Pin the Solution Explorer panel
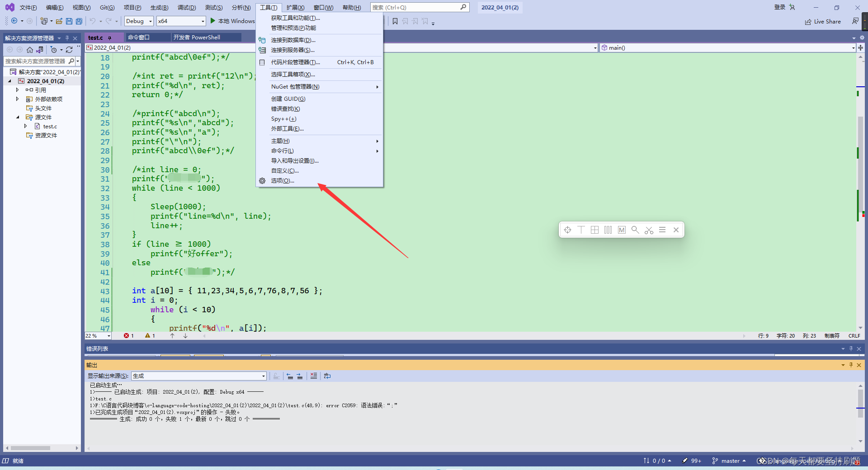 67,38
